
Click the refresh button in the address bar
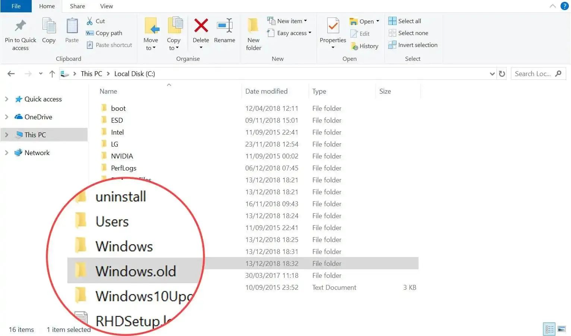pyautogui.click(x=502, y=73)
